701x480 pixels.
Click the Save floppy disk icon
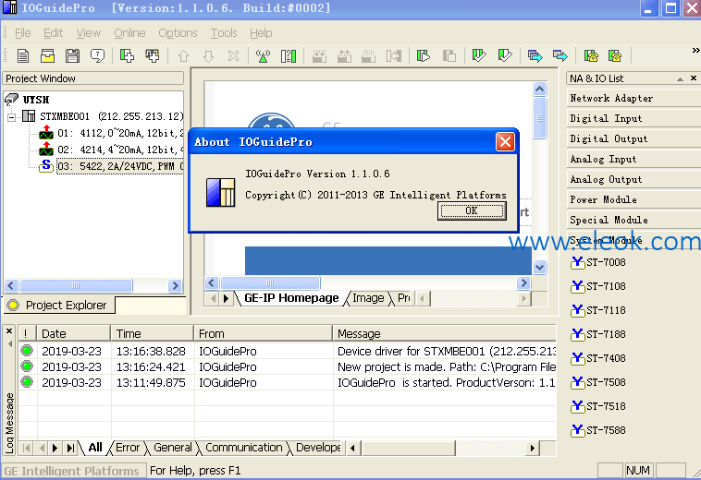pyautogui.click(x=72, y=56)
